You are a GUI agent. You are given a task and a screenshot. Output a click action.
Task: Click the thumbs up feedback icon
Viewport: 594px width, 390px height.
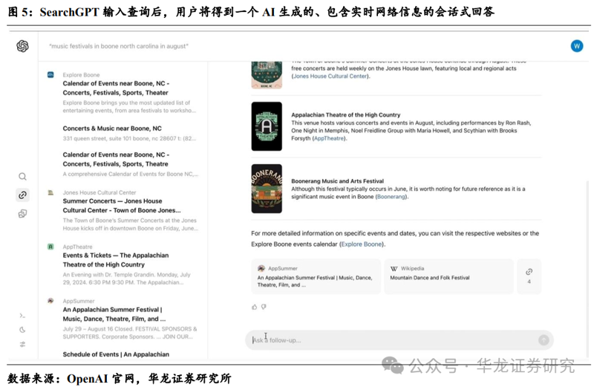[254, 307]
